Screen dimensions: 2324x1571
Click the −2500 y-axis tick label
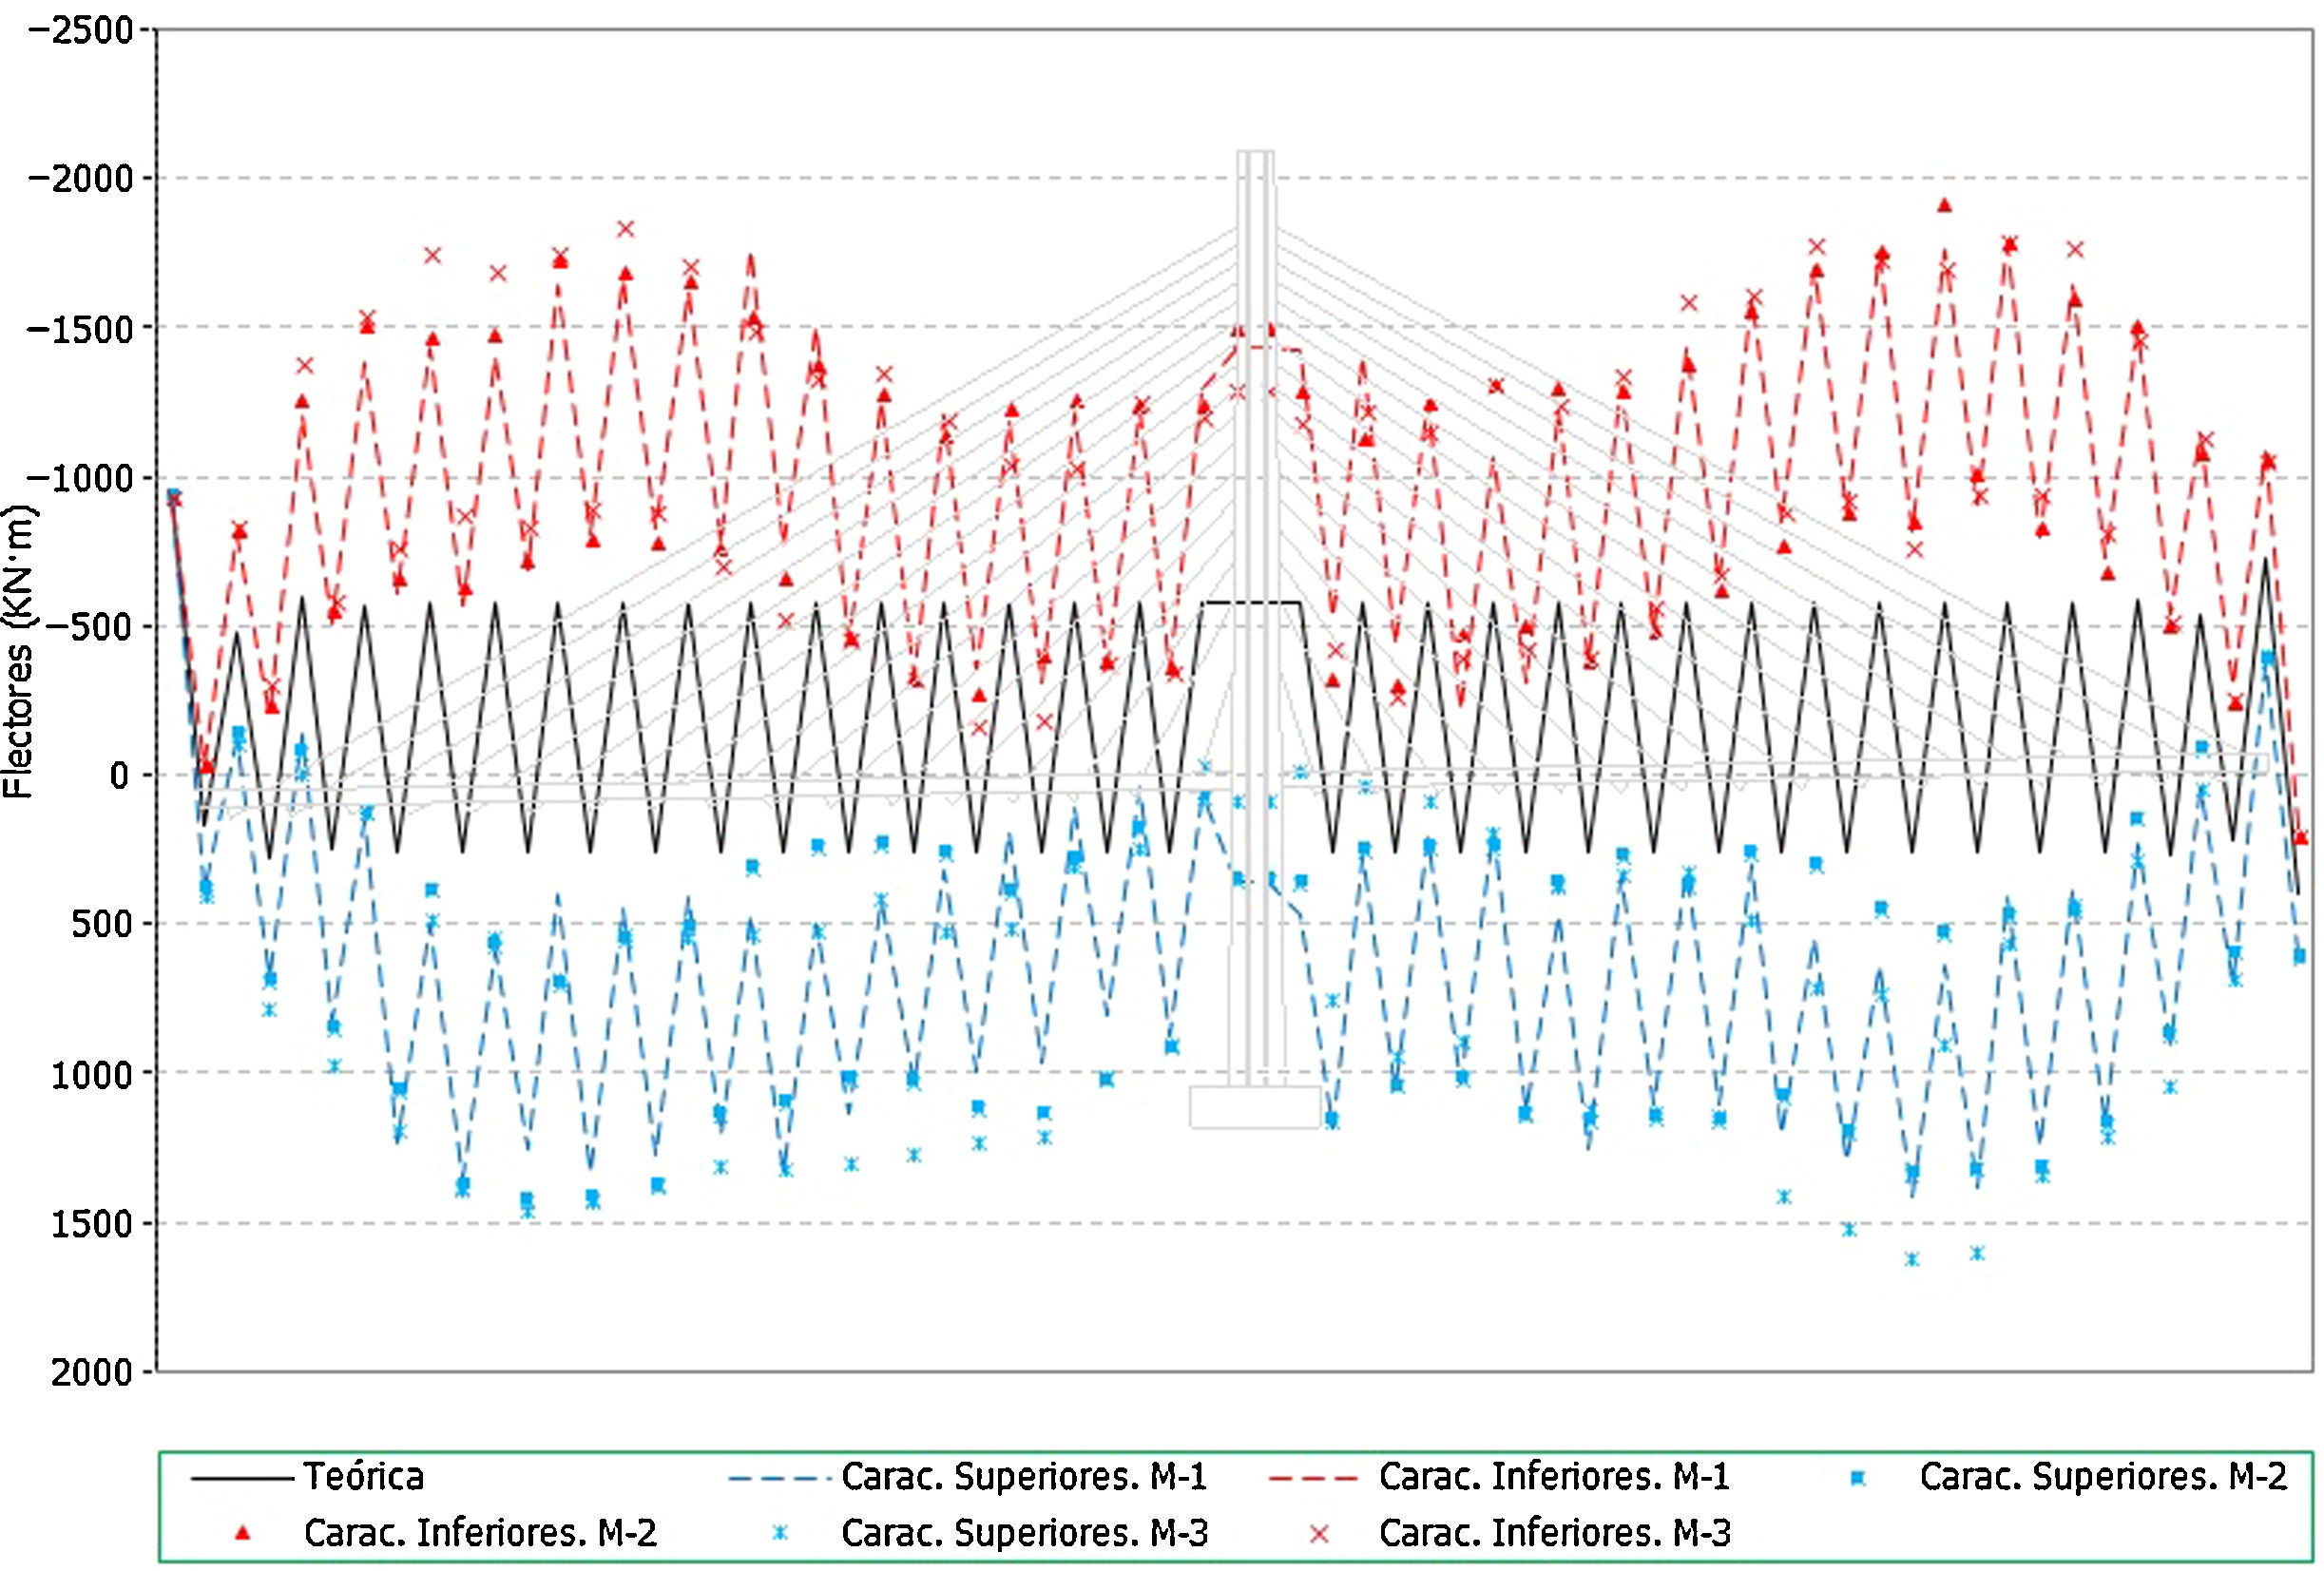80,30
